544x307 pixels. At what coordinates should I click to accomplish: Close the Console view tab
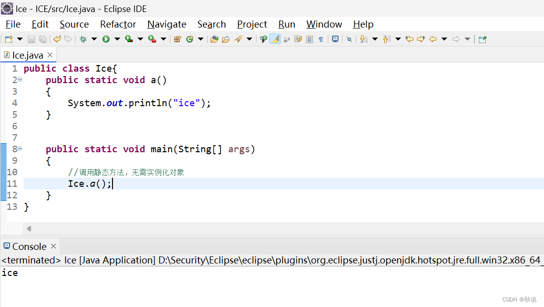[53, 246]
